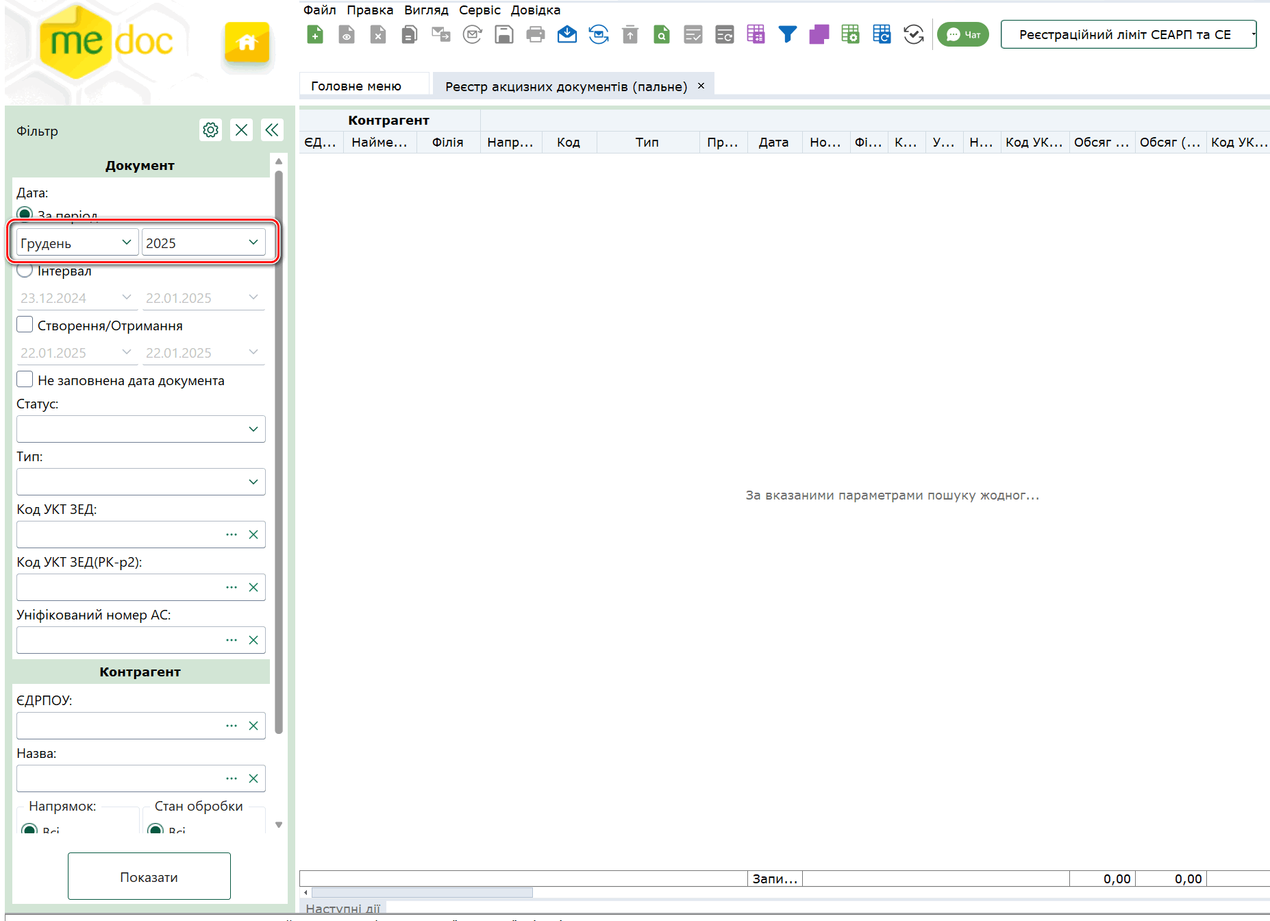Click the save diskette icon
The width and height of the screenshot is (1270, 921).
pos(504,34)
